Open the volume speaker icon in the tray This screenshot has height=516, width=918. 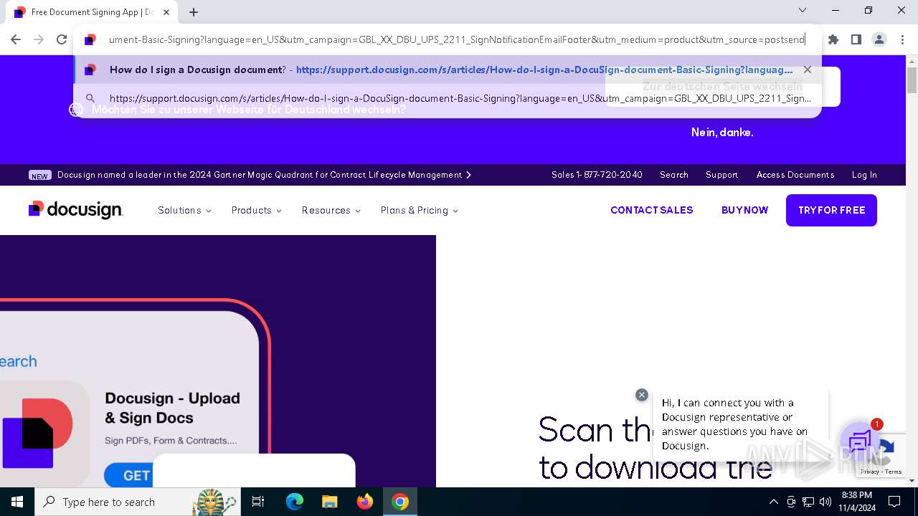(825, 502)
